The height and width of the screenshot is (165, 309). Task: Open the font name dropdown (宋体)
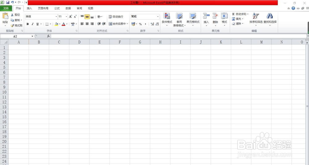point(56,17)
